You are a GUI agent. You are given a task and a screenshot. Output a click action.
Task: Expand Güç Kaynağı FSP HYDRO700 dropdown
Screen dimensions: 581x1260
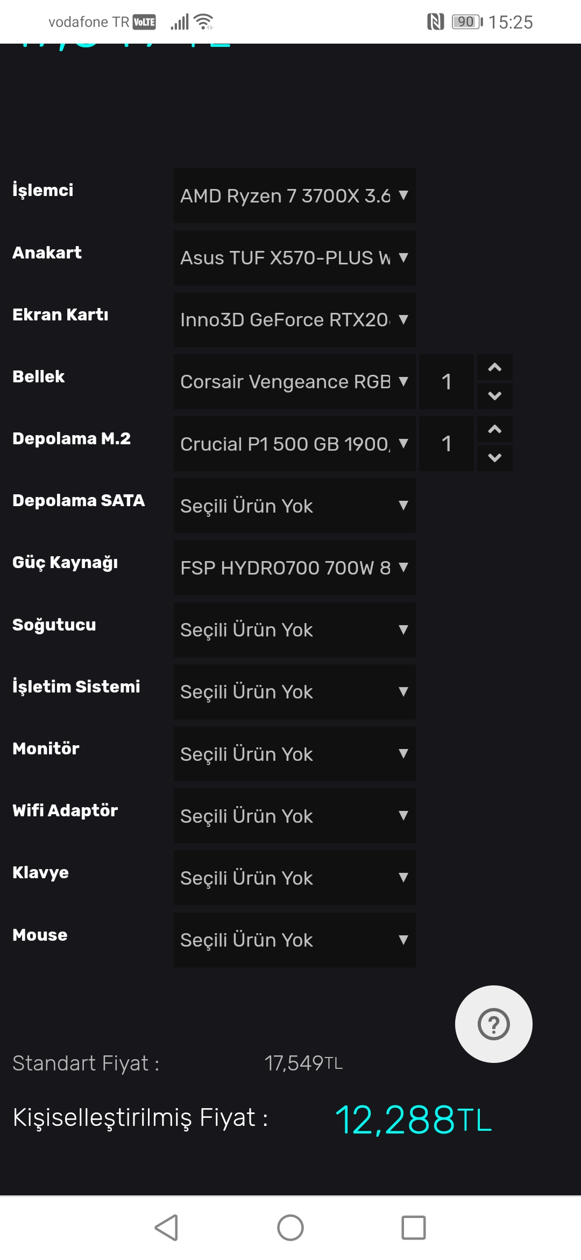(294, 568)
